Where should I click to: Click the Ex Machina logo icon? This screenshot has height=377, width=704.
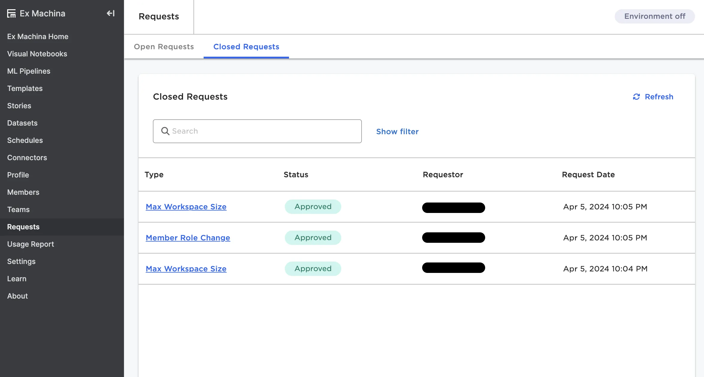click(x=11, y=13)
